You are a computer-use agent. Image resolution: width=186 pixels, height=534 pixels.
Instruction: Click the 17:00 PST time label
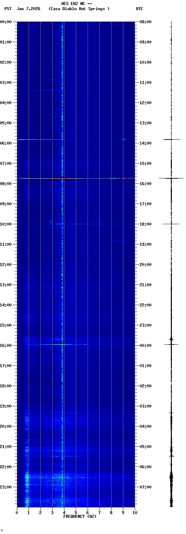click(6, 366)
